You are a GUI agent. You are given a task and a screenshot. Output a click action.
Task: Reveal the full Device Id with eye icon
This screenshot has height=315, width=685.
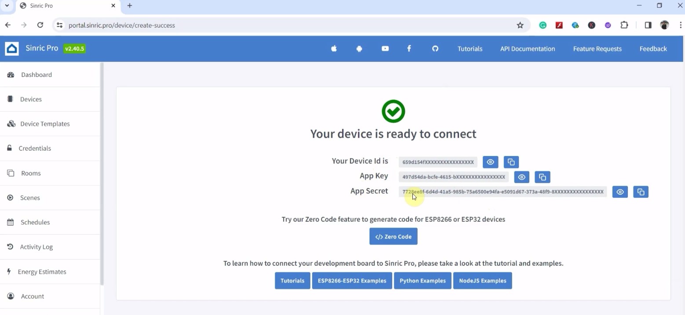coord(490,162)
